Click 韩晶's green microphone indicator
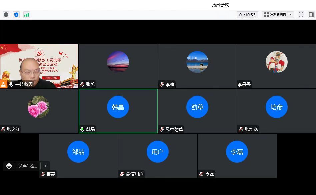This screenshot has width=316, height=195. pyautogui.click(x=82, y=129)
